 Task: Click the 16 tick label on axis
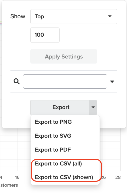17,177
